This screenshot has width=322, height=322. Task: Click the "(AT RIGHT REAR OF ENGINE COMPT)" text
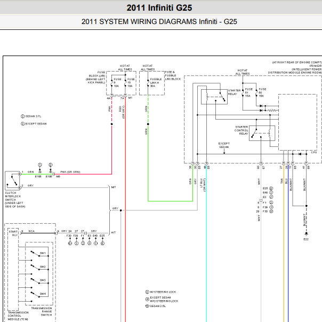(297, 62)
